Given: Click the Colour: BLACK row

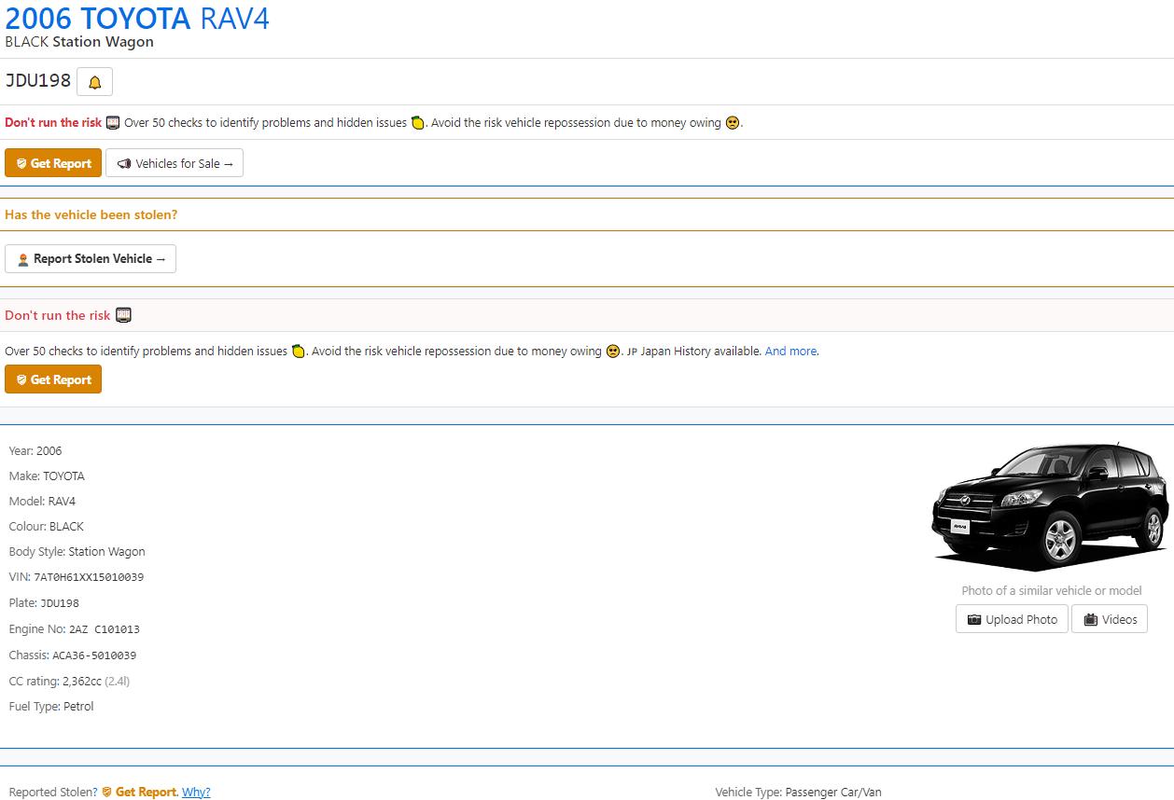Looking at the screenshot, I should click(47, 527).
